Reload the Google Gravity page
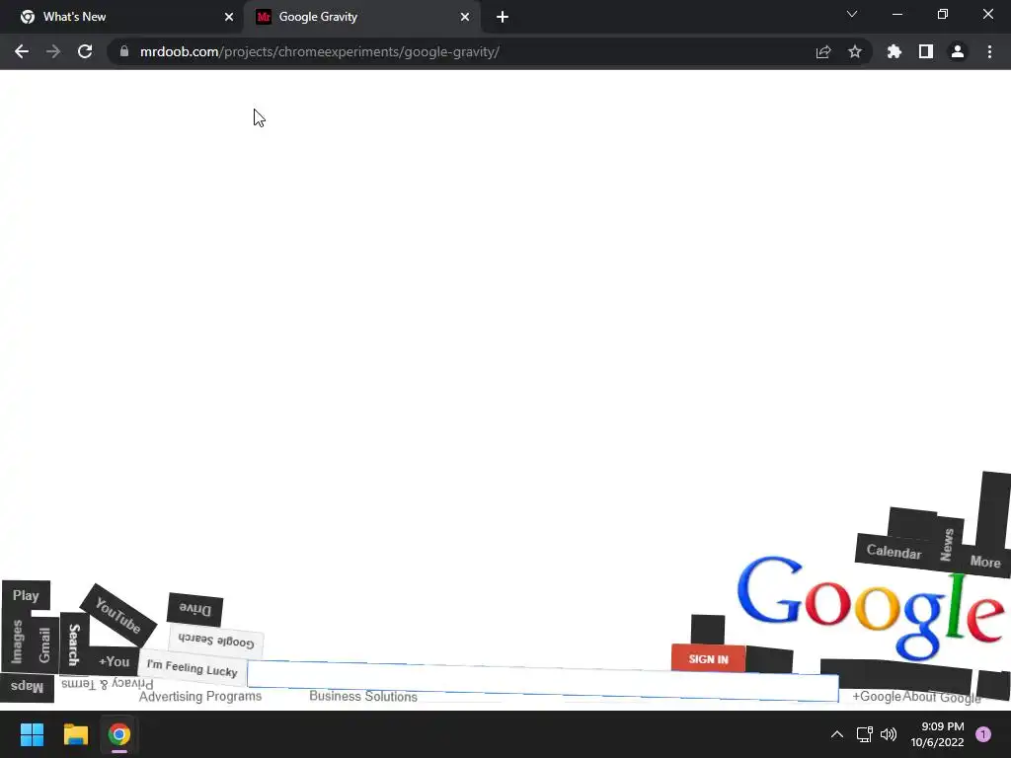The width and height of the screenshot is (1011, 758). tap(85, 51)
